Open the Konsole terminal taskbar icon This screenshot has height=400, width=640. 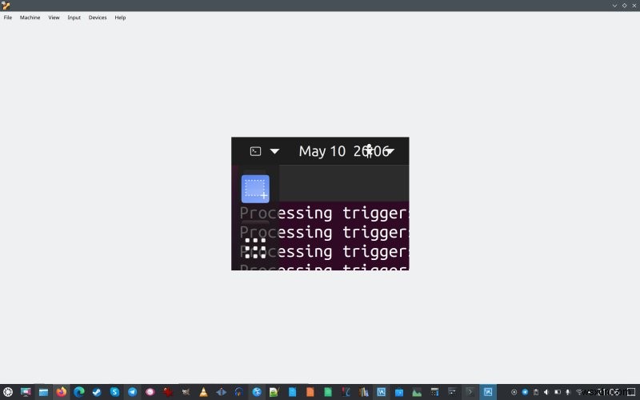pos(470,392)
